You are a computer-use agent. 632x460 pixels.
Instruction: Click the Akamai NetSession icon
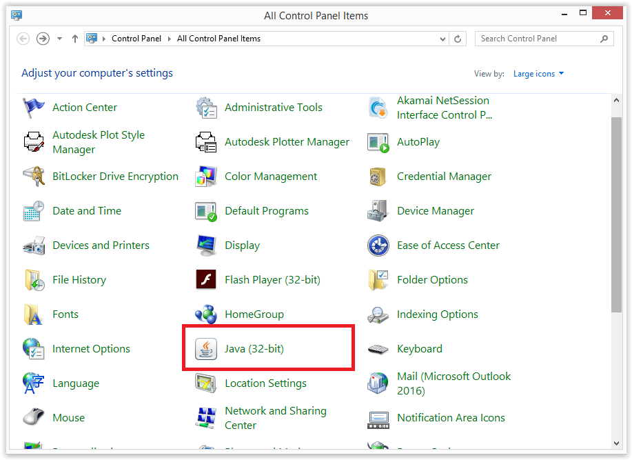click(x=378, y=108)
